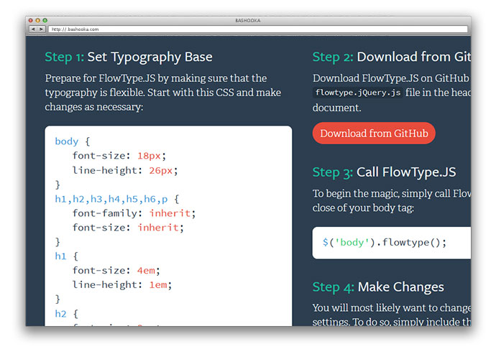Click the h1,h2,h3,h4,h5,h6,p selector line

[x=116, y=199]
